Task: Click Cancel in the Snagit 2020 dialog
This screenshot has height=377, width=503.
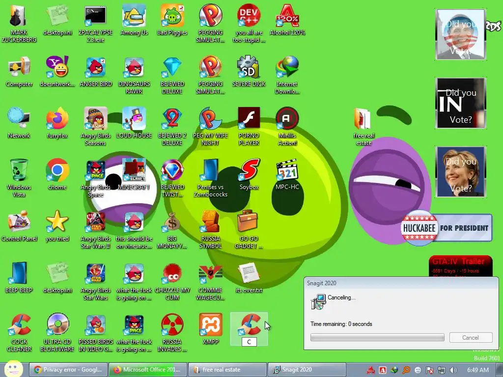Action: pyautogui.click(x=471, y=338)
